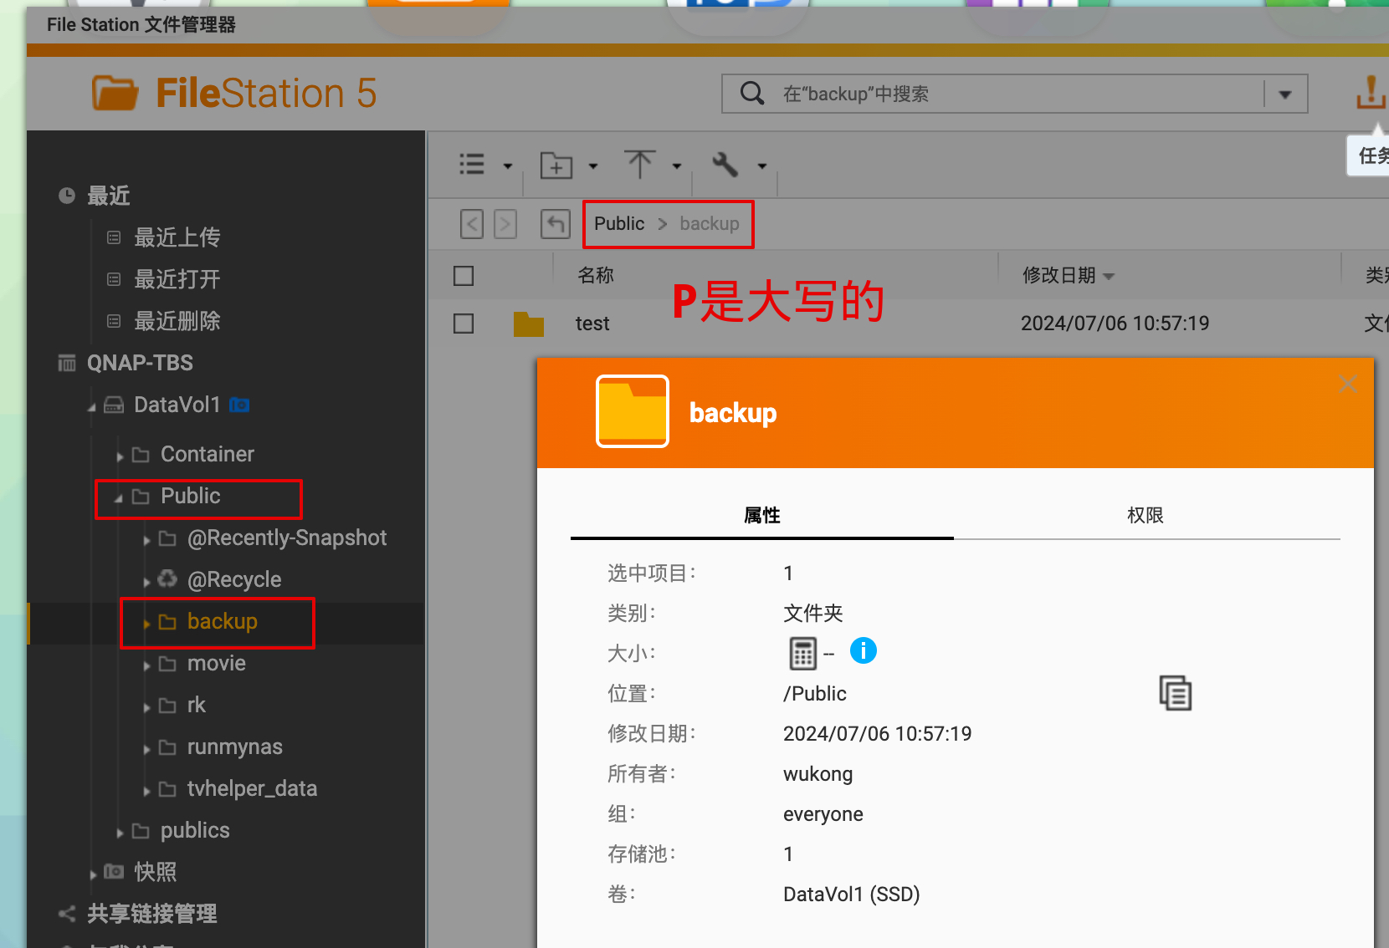Expand the runmynas folder node

146,749
